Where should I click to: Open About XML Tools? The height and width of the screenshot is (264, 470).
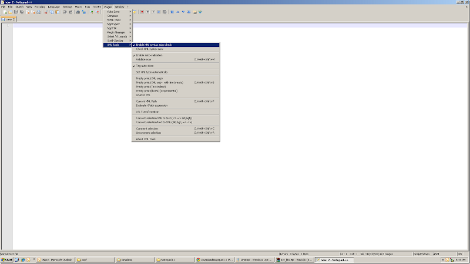click(146, 139)
